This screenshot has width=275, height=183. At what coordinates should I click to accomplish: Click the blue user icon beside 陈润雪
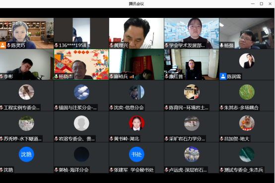pyautogui.click(x=223, y=76)
